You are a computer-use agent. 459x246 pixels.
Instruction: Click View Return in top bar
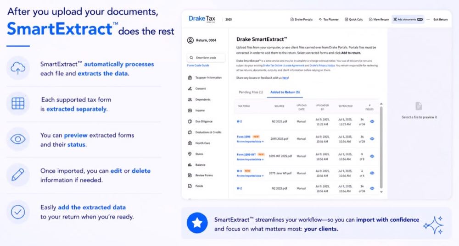click(379, 20)
